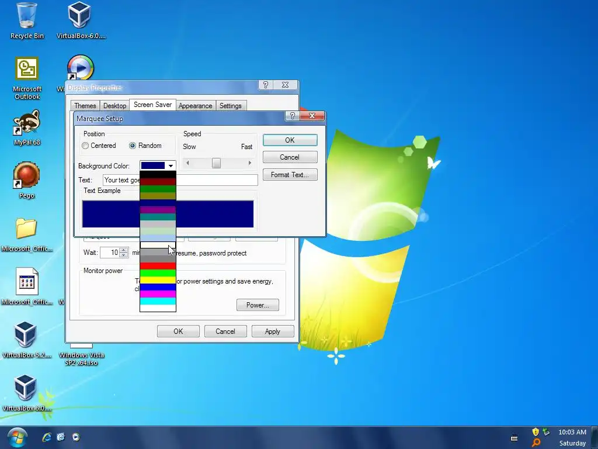Click the orange magnifier tray icon
598x449 pixels.
[536, 443]
